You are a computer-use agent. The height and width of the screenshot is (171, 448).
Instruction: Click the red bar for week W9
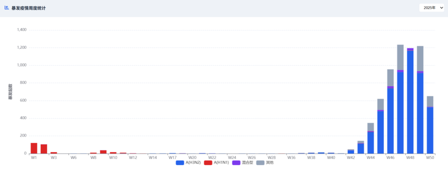(x=103, y=152)
